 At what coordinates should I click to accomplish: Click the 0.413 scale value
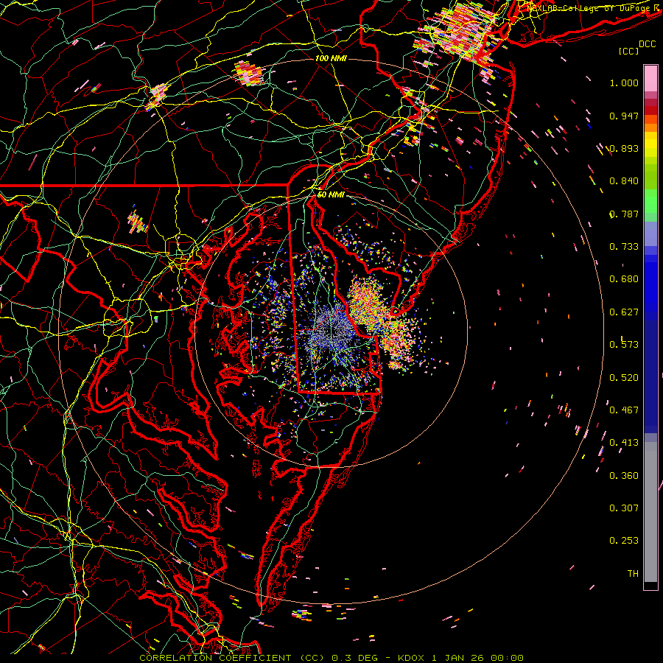(x=624, y=443)
